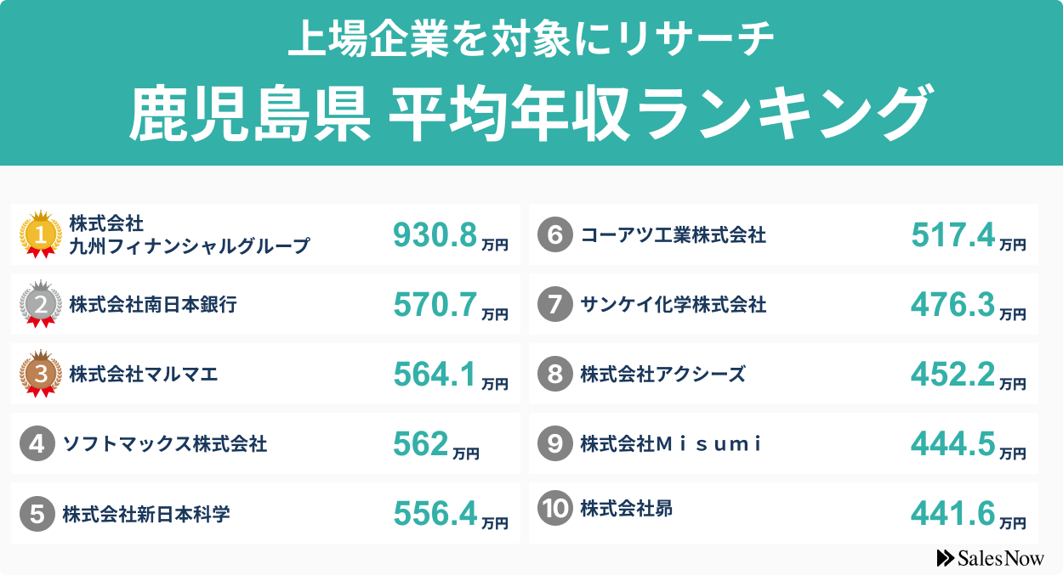This screenshot has height=575, width=1063.
Task: Click the silver rank 2 medal icon
Action: [41, 303]
